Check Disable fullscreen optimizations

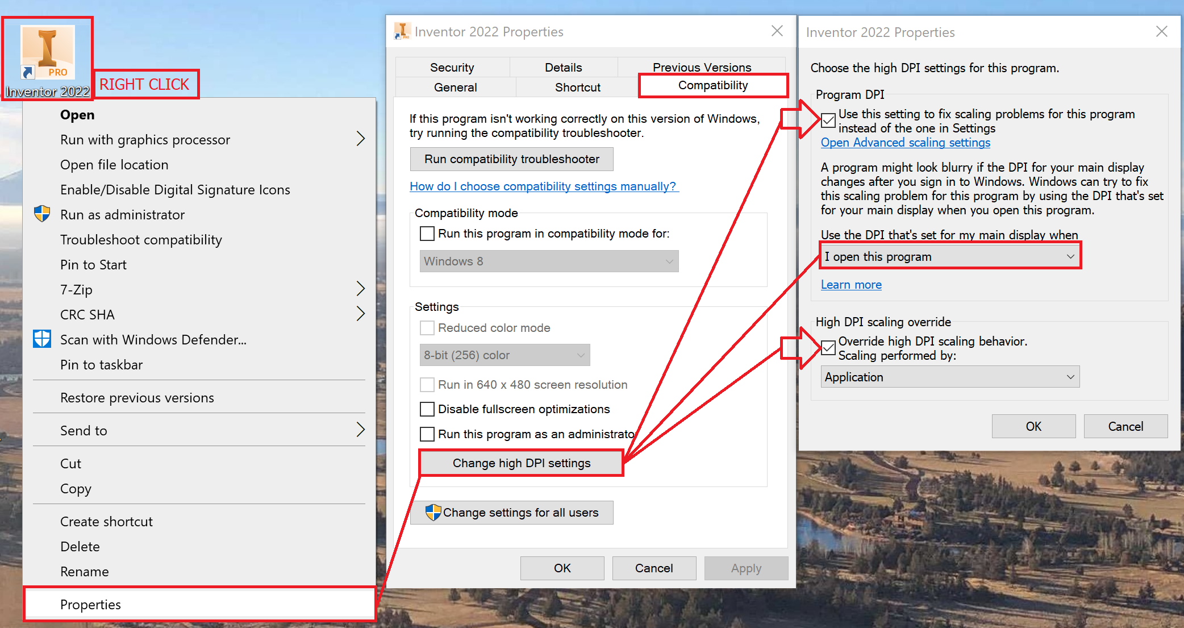point(427,409)
